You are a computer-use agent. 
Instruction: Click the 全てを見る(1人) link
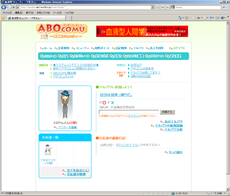point(78,171)
